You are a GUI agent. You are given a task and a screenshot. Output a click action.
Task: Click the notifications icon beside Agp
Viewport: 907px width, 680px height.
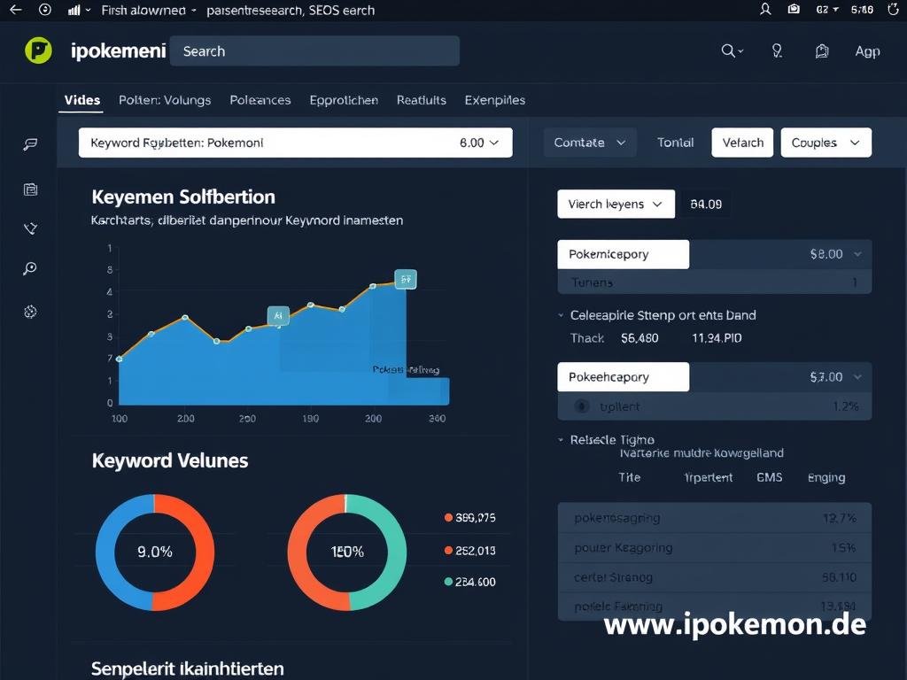pyautogui.click(x=823, y=50)
